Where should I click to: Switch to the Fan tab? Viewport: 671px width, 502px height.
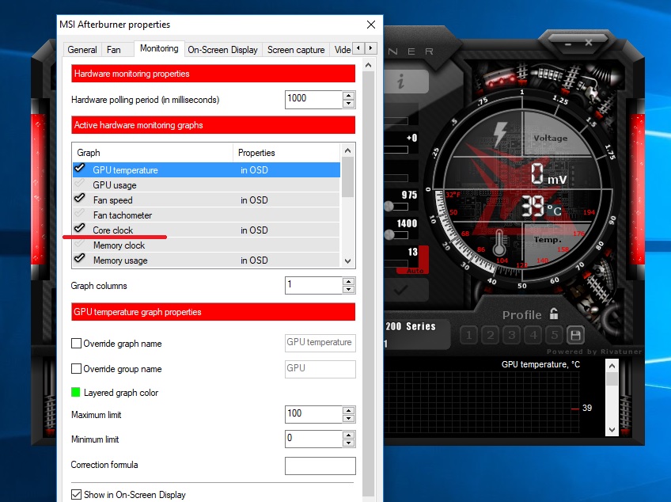pos(114,50)
